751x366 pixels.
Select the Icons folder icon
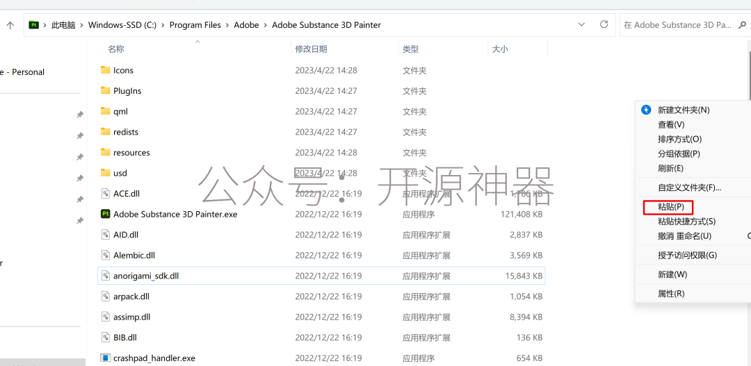coord(106,70)
